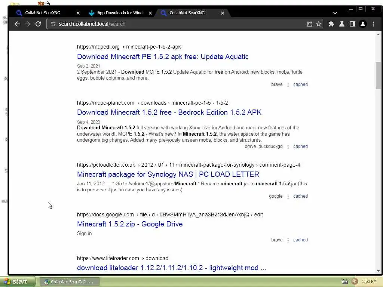Click the 'Sep 2, 2021' date text
Viewport: 383px width, 287px height.
point(88,66)
